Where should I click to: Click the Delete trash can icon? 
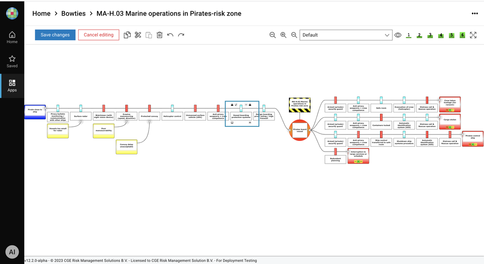(159, 35)
